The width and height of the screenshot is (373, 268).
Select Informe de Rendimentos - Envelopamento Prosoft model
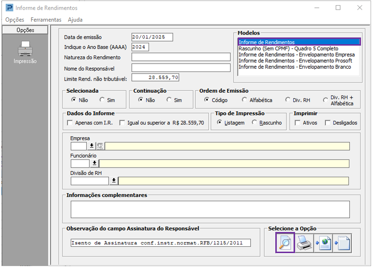(x=295, y=61)
